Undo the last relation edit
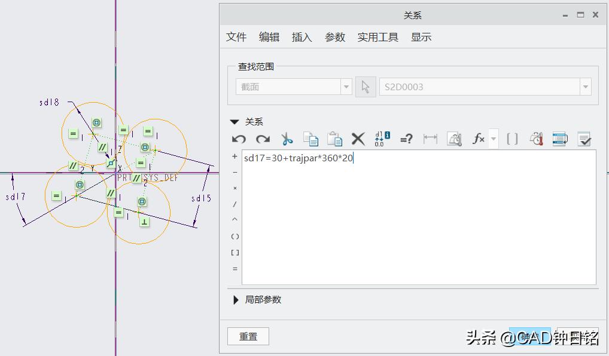This screenshot has height=356, width=609. (x=239, y=139)
